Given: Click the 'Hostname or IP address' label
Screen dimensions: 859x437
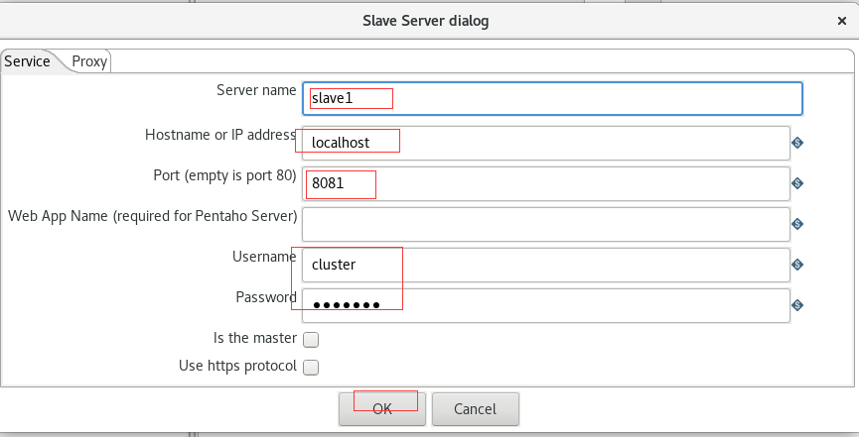Looking at the screenshot, I should pos(220,135).
